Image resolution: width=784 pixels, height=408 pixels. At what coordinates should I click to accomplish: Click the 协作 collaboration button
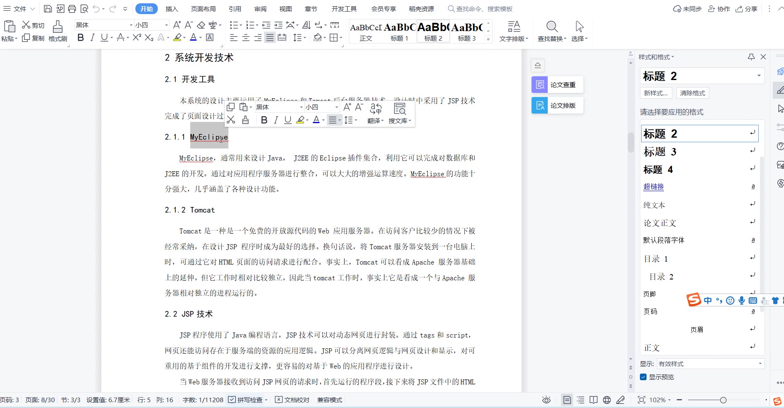(x=719, y=9)
